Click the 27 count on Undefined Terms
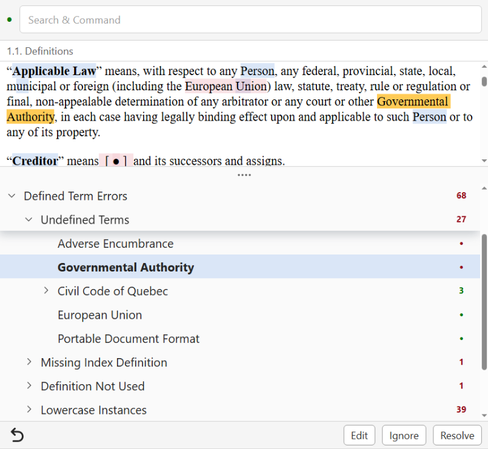488x449 pixels. click(x=461, y=219)
